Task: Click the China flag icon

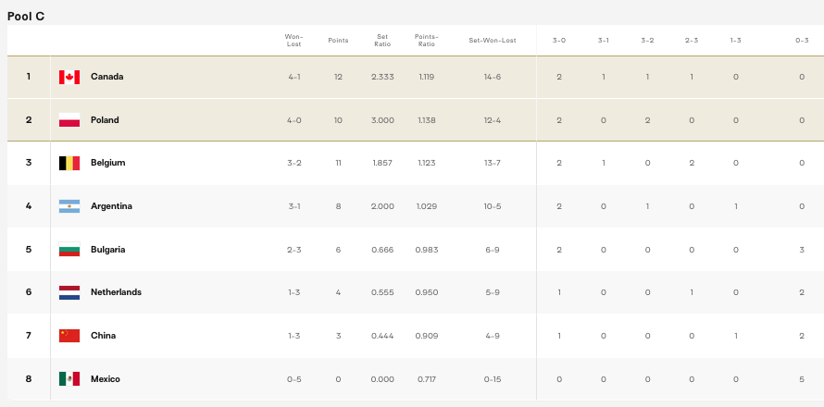Action: coord(69,336)
